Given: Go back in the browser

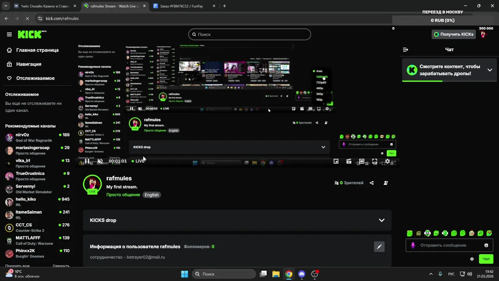Looking at the screenshot, I should [6, 18].
